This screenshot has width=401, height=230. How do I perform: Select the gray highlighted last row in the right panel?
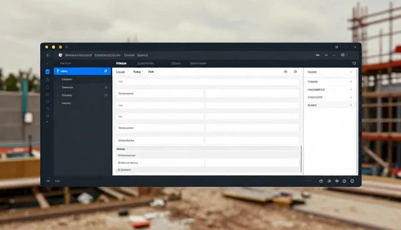click(330, 105)
